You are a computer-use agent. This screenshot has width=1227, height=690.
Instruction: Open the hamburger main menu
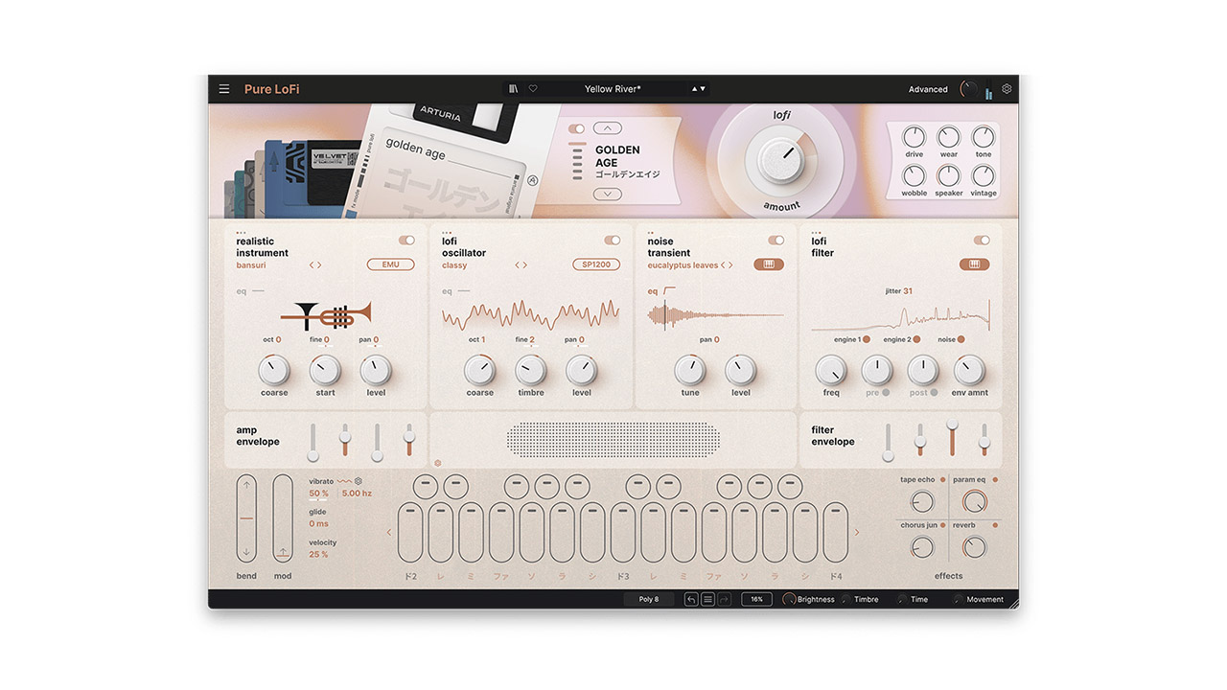[224, 89]
